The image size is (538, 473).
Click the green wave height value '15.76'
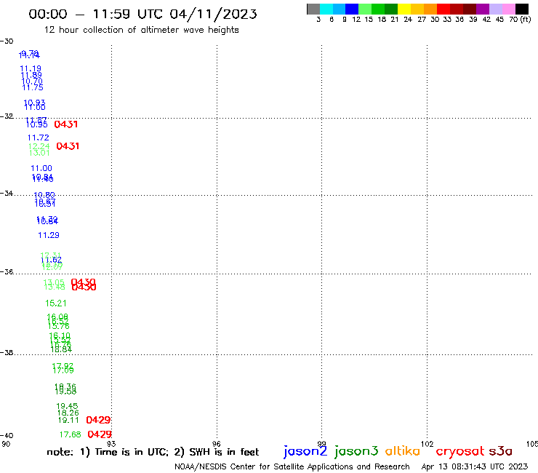[59, 326]
